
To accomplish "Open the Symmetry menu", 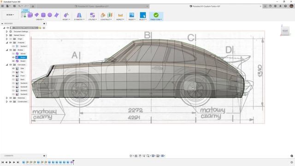I will pyautogui.click(x=79, y=19).
